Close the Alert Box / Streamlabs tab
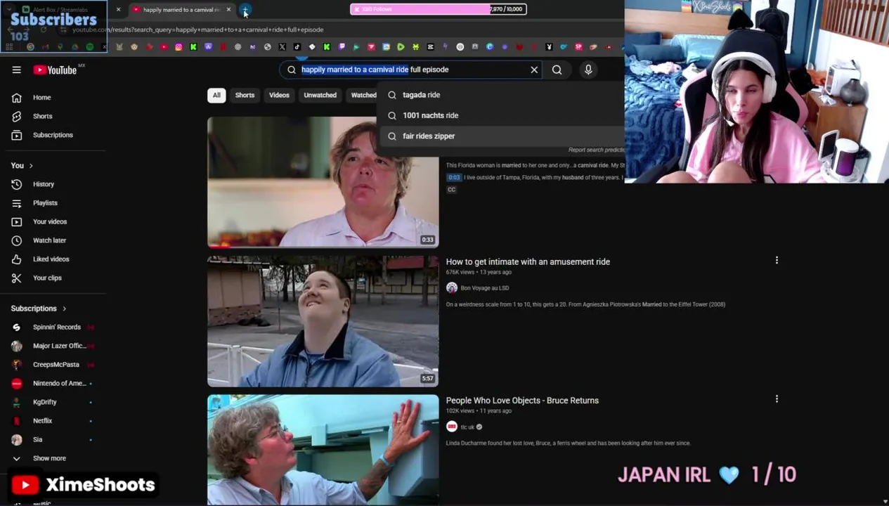The height and width of the screenshot is (506, 889). coord(118,10)
